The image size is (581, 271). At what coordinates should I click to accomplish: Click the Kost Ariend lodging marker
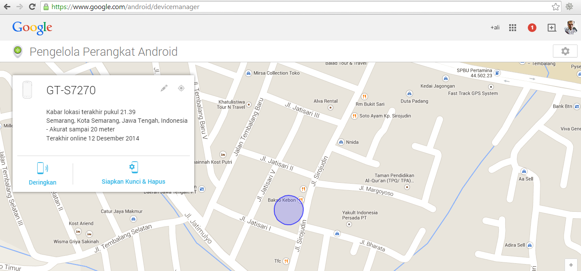coord(77,230)
